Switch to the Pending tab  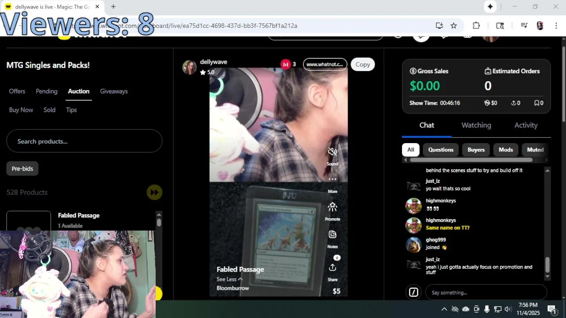click(x=46, y=91)
